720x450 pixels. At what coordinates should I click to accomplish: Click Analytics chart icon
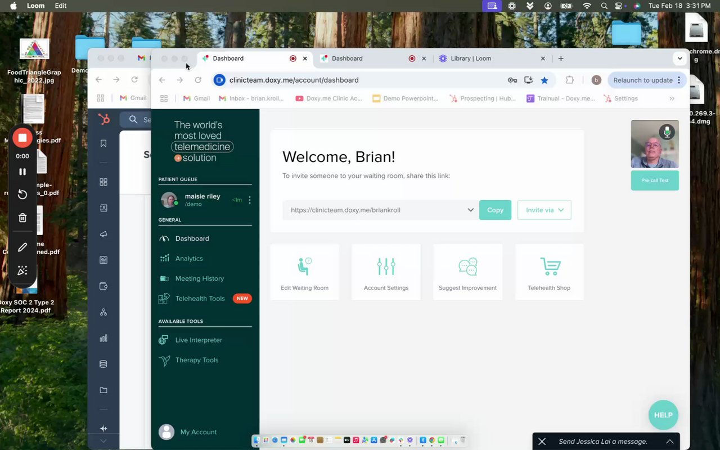(164, 258)
